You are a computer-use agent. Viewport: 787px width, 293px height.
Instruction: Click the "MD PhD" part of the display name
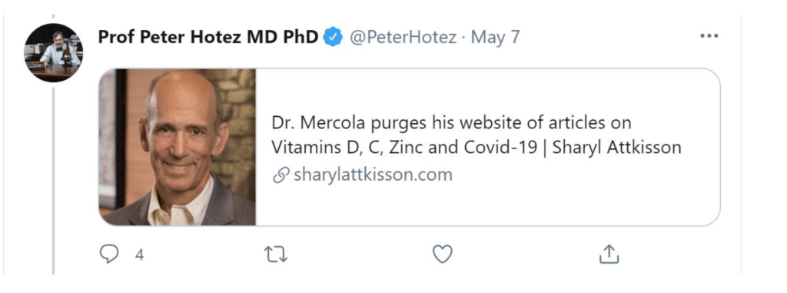coord(282,37)
